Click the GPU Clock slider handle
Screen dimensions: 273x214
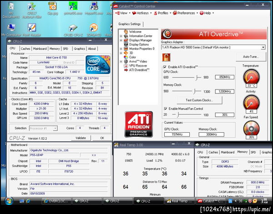tap(197, 77)
